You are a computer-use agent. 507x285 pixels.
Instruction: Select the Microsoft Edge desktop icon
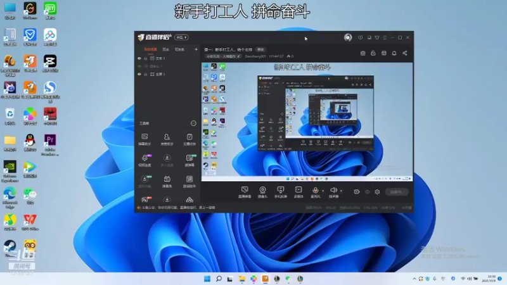tap(10, 198)
